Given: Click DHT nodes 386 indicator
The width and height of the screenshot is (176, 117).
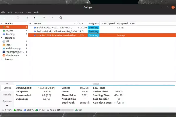Looking at the screenshot, I should click(78, 110).
